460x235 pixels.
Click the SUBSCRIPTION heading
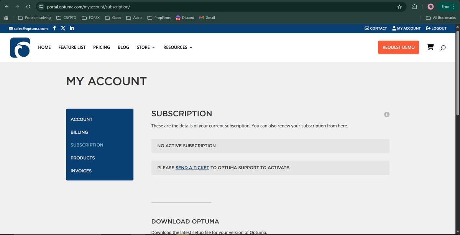182,114
